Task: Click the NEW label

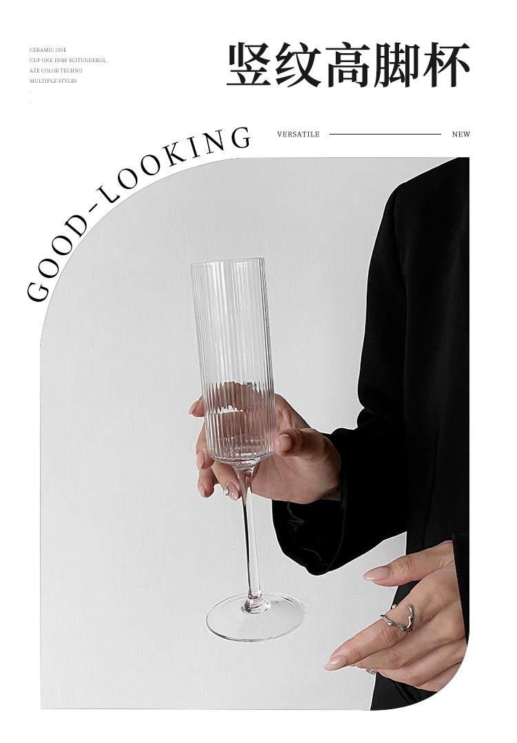Action: [460, 135]
